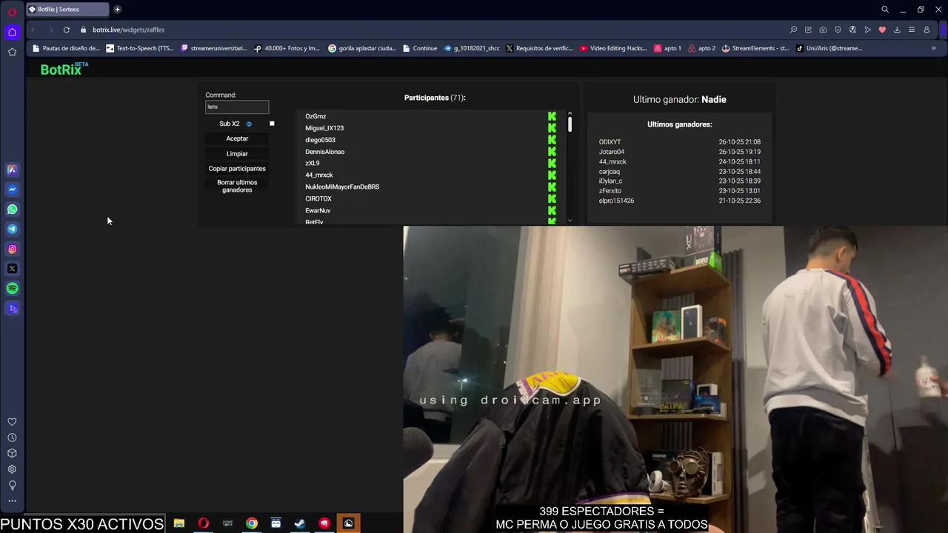
Task: Open Instagram in the sidebar
Action: [x=12, y=249]
